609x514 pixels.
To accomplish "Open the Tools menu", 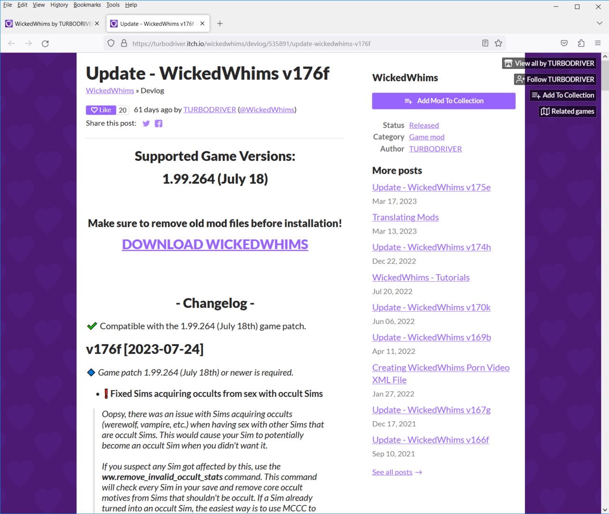I will click(x=113, y=5).
